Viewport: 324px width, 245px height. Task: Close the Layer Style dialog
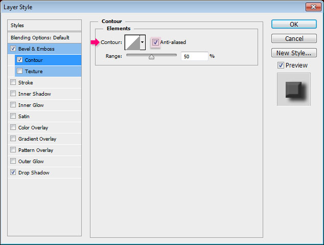pos(313,7)
